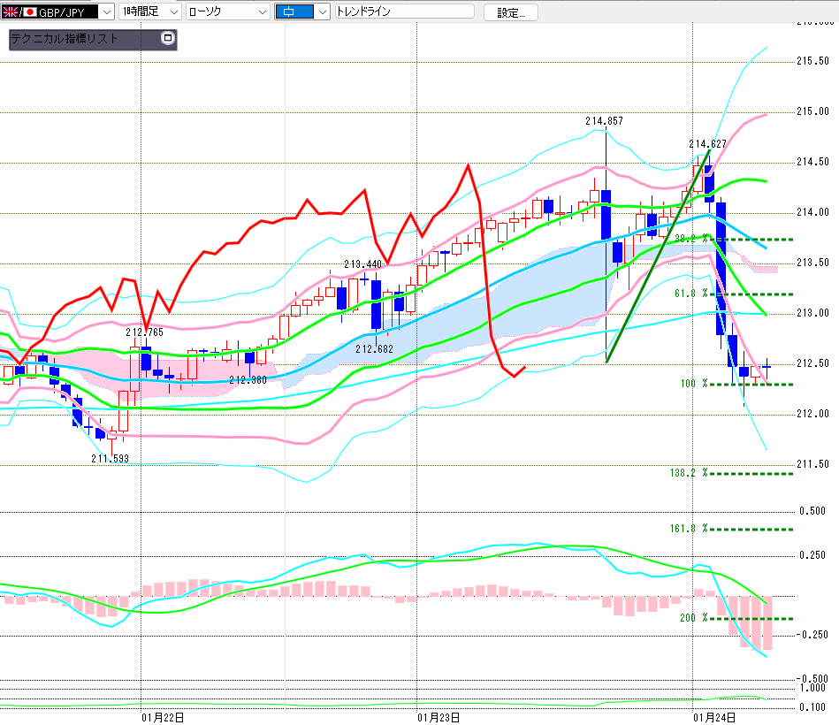
Task: Open the GBP/JPY currency pair dropdown
Action: pos(106,12)
